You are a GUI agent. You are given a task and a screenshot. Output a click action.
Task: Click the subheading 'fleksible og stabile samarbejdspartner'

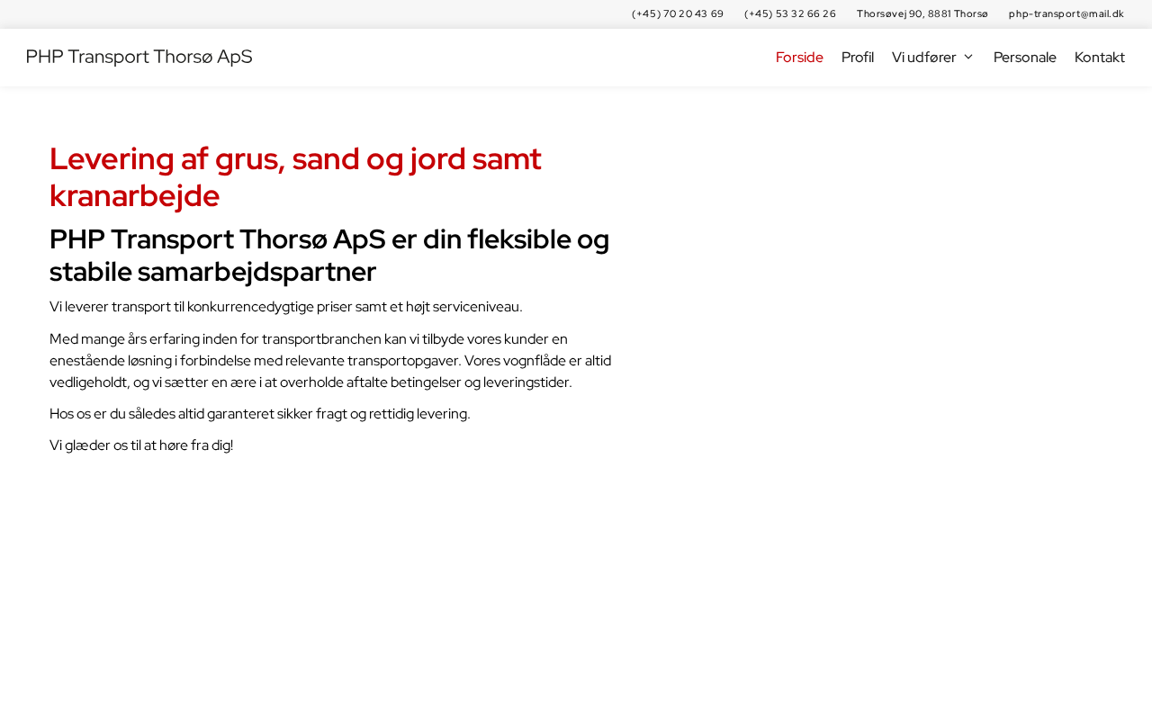pyautogui.click(x=329, y=256)
